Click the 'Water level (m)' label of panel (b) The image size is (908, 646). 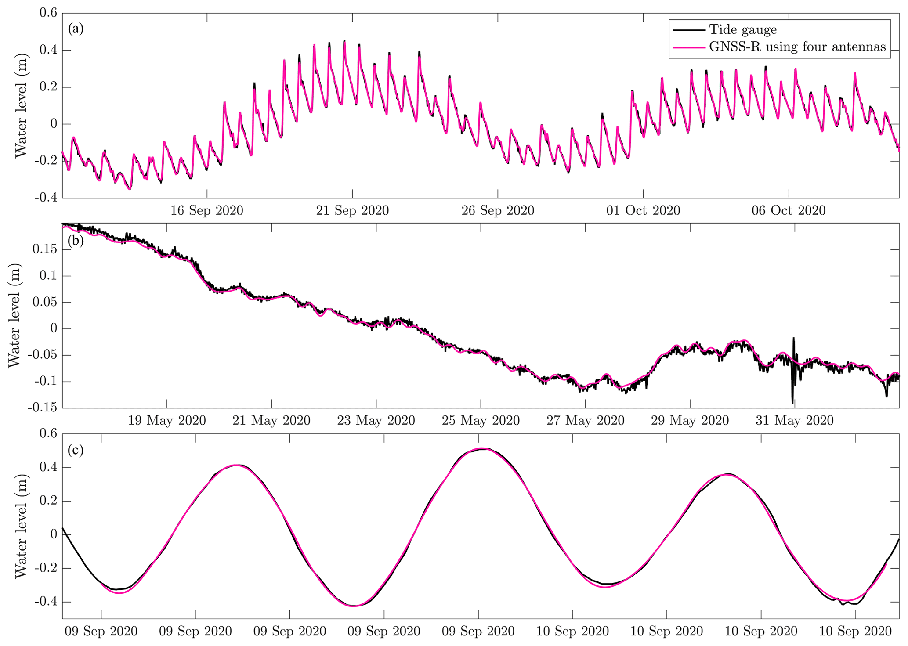(x=14, y=315)
